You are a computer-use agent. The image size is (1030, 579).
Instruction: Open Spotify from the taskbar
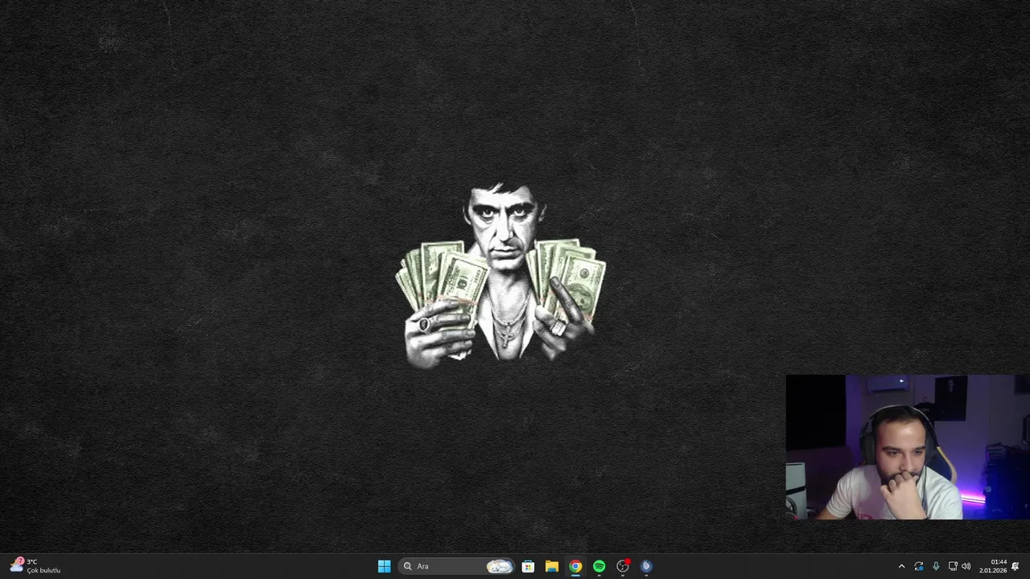tap(599, 566)
